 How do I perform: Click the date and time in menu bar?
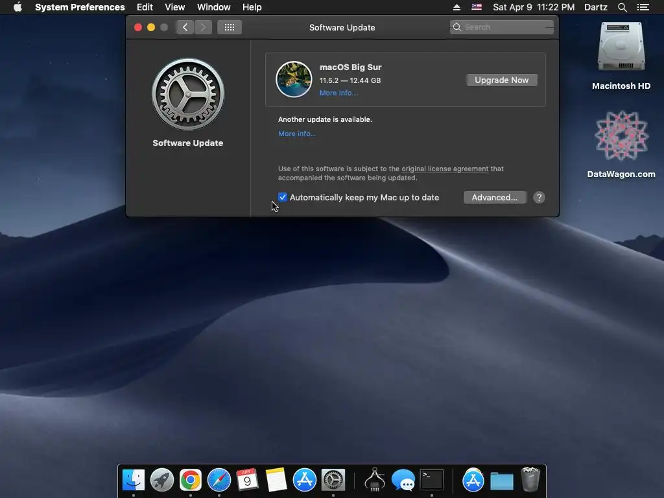point(534,7)
